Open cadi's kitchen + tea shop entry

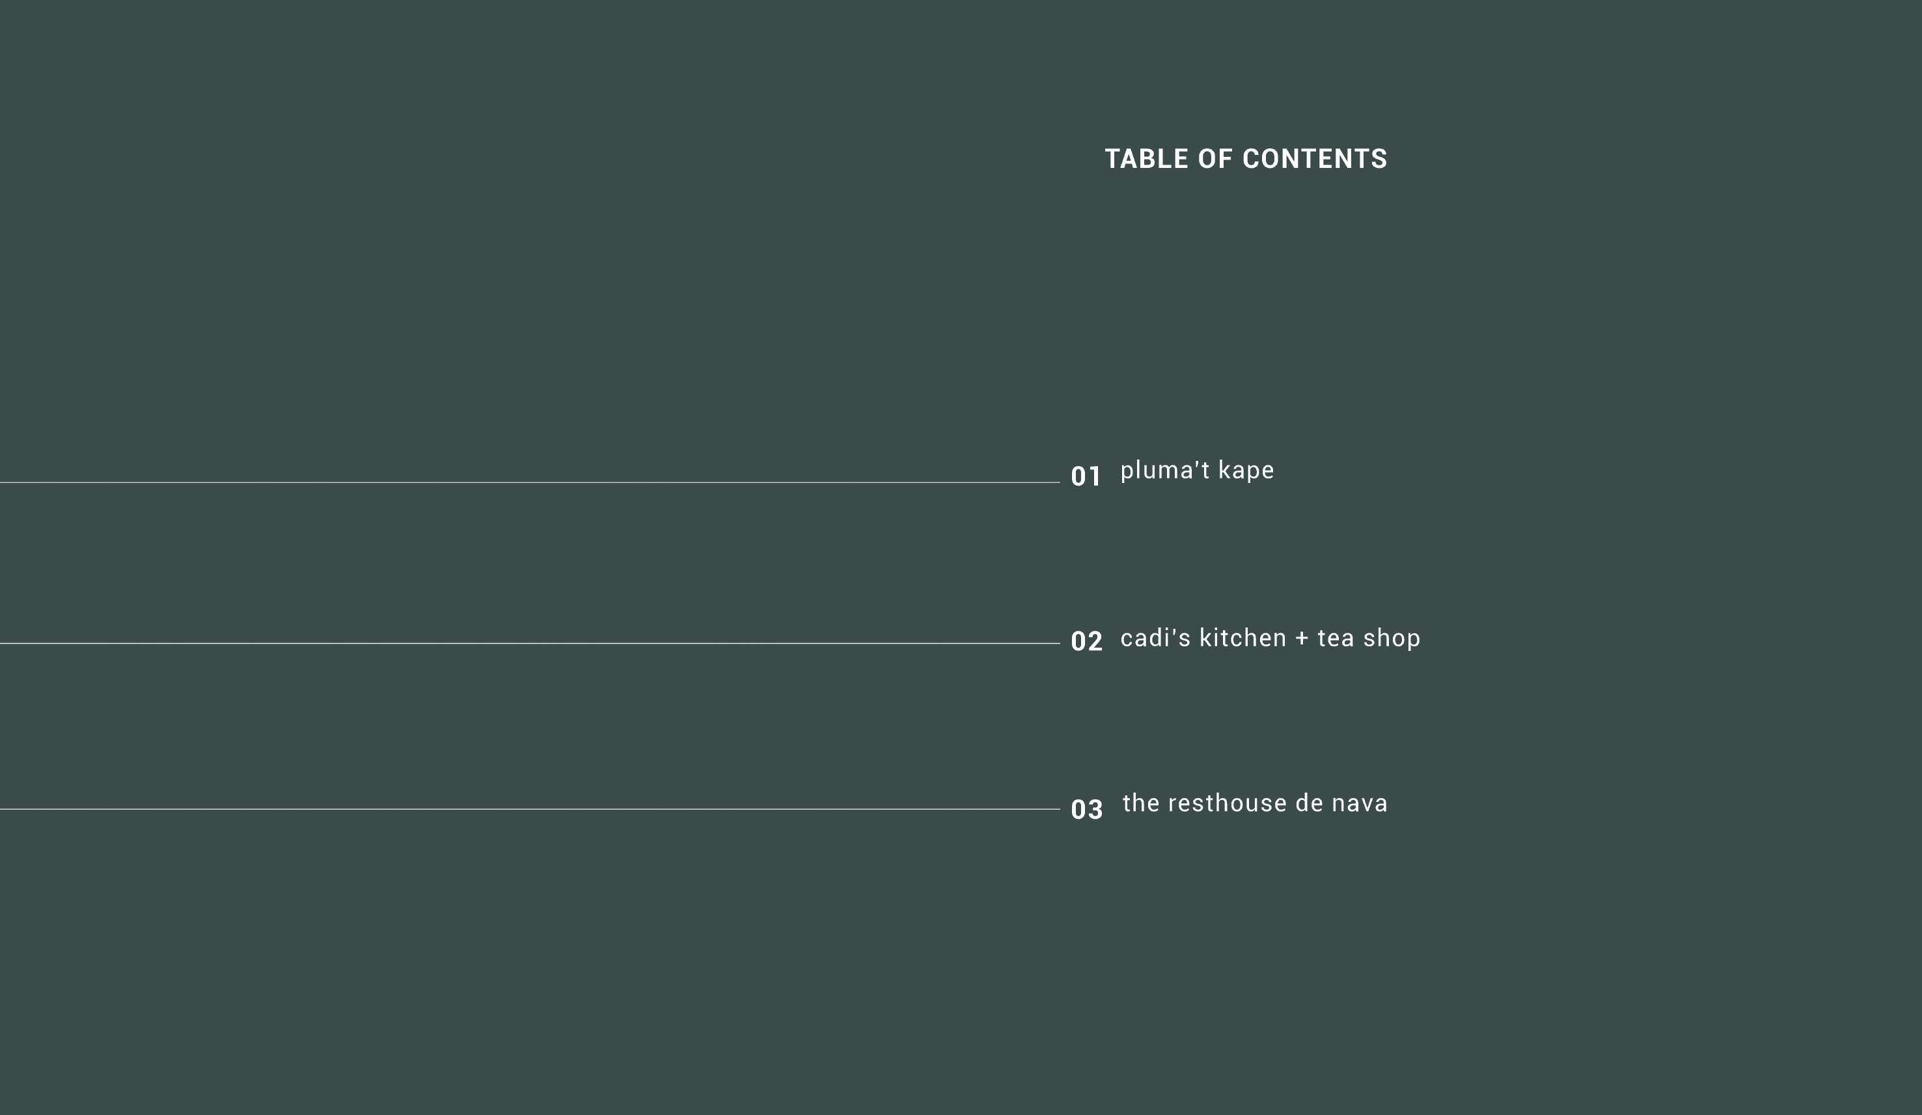[x=1270, y=639]
